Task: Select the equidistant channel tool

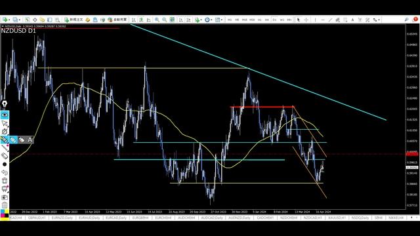Action: 337,20
